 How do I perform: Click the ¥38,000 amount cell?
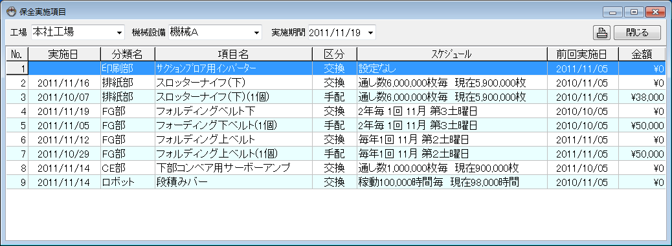[x=642, y=97]
